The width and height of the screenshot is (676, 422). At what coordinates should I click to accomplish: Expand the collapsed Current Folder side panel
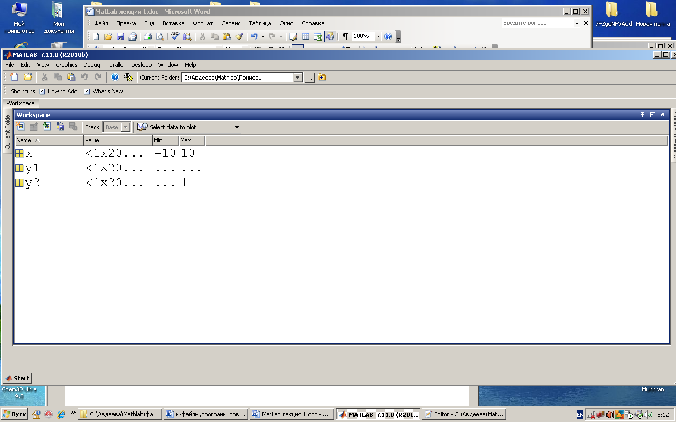coord(7,131)
